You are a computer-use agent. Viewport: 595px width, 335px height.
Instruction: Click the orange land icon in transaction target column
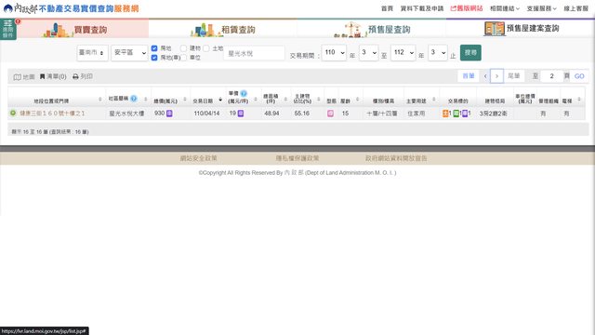pos(445,114)
